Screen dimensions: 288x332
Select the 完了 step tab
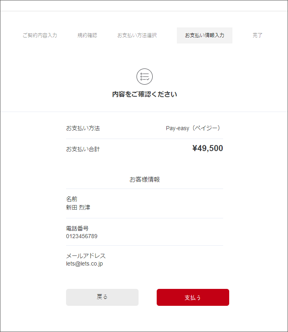[x=257, y=35]
